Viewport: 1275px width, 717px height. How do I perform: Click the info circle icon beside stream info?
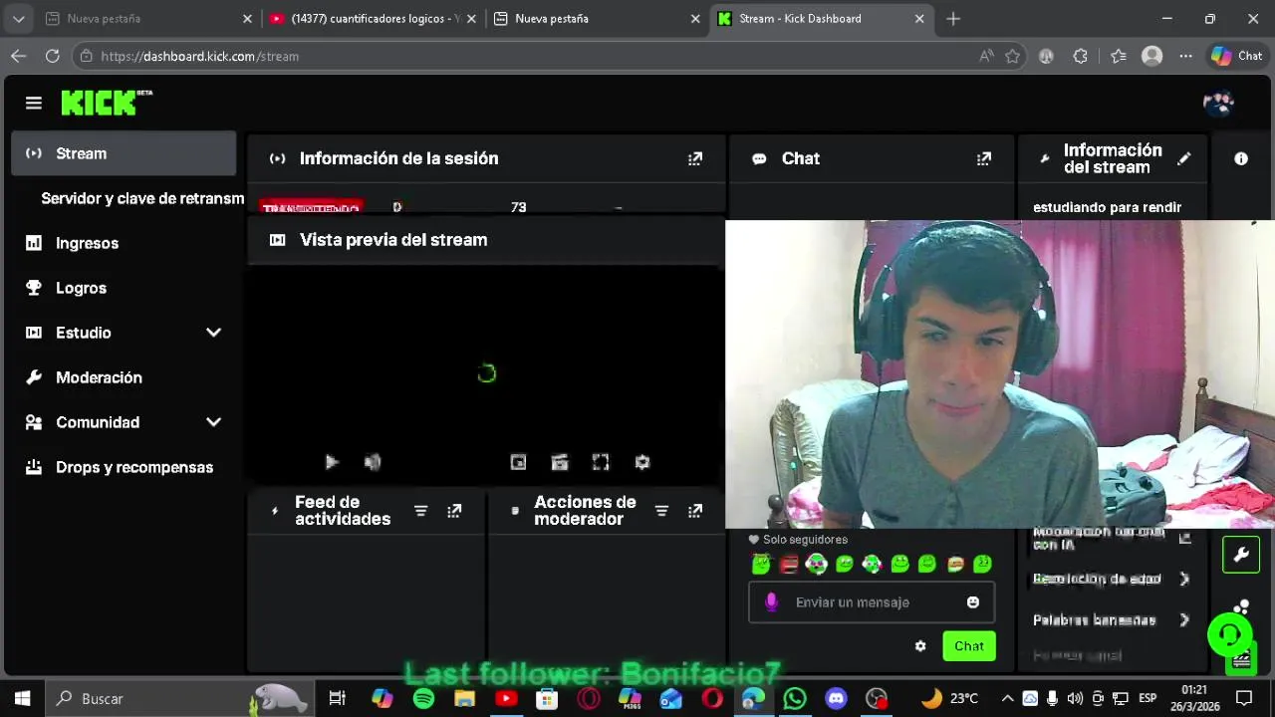point(1241,158)
